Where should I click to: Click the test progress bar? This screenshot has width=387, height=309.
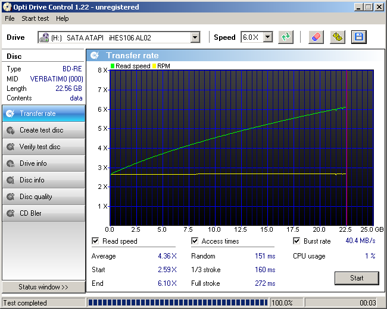[177, 302]
